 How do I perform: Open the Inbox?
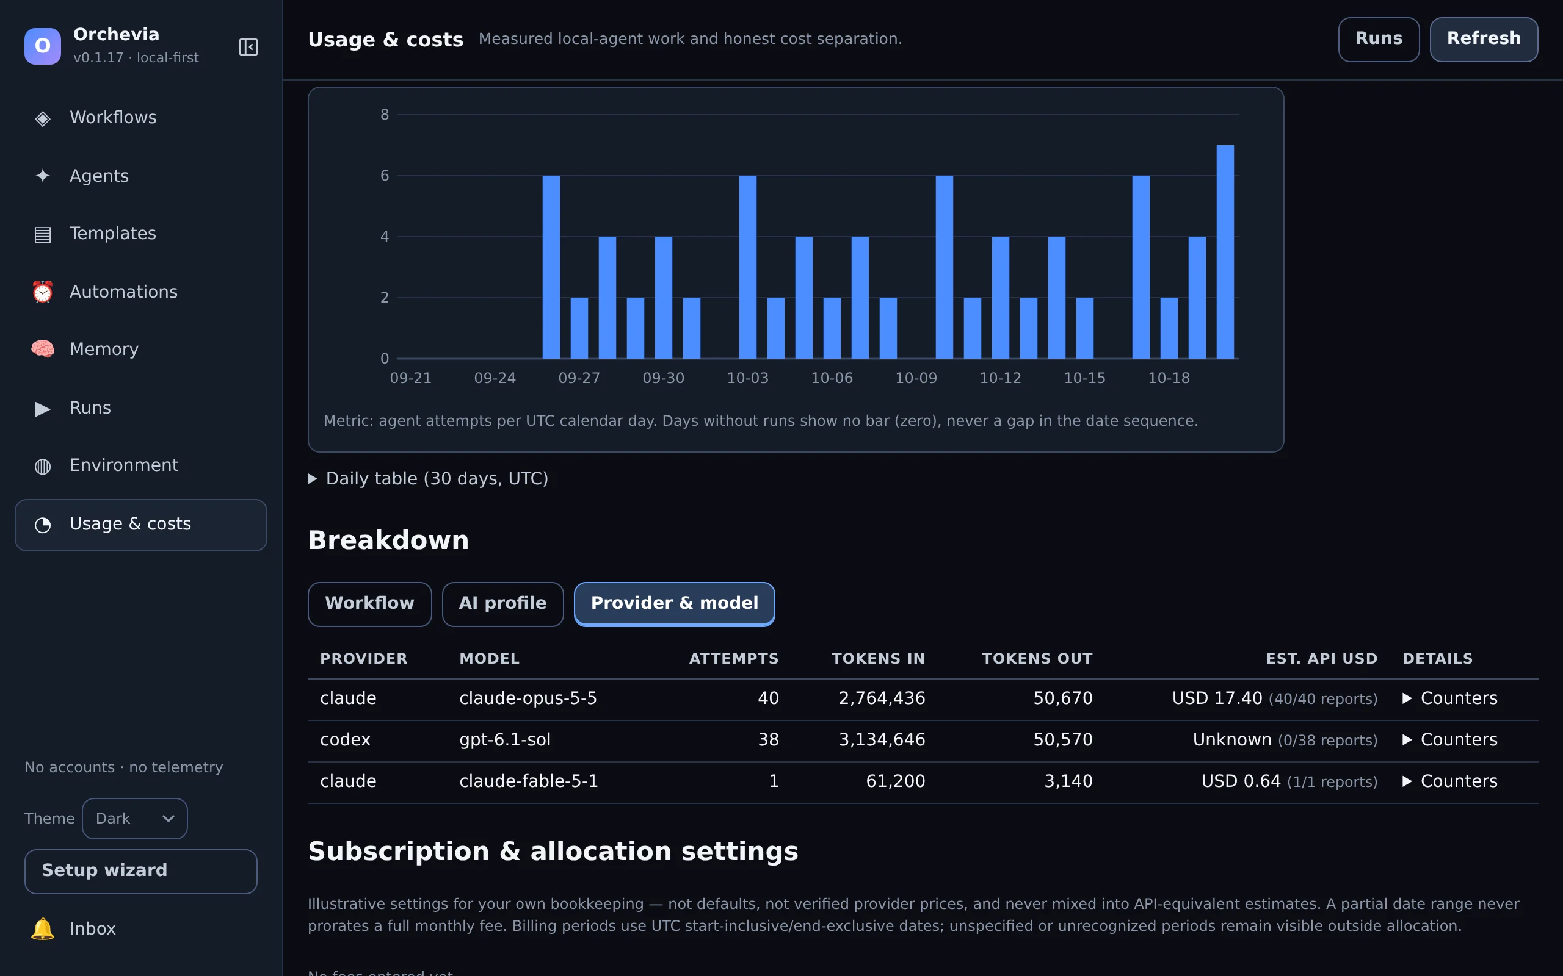click(x=141, y=929)
